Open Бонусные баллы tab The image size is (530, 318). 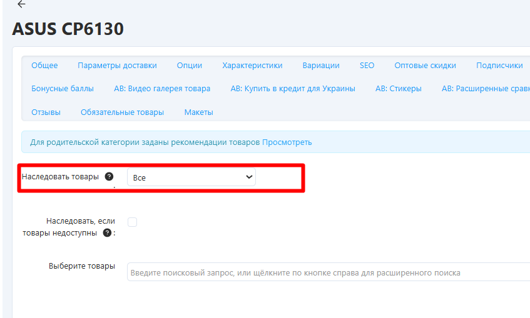coord(63,89)
